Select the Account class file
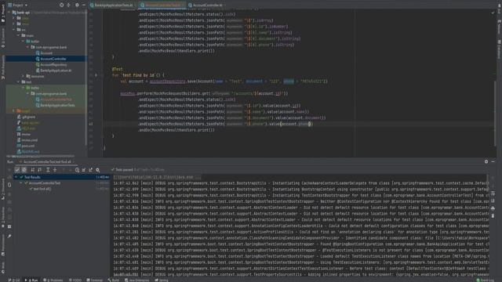The height and width of the screenshot is (282, 502). point(44,53)
